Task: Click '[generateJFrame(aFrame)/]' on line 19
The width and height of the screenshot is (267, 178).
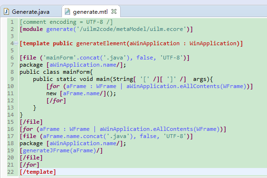Action: coord(61,150)
